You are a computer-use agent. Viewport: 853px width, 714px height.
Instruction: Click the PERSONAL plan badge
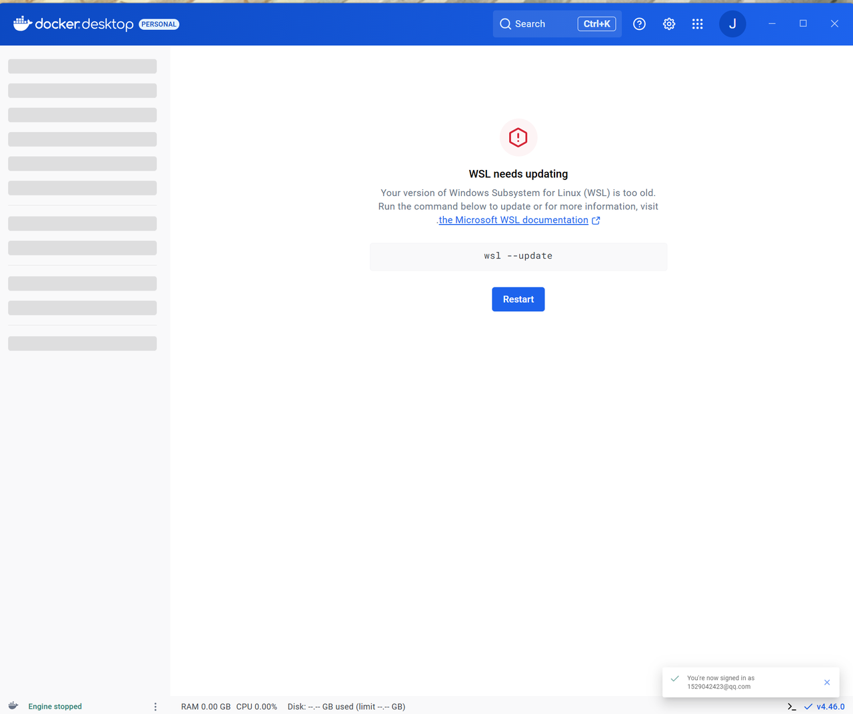(x=159, y=24)
